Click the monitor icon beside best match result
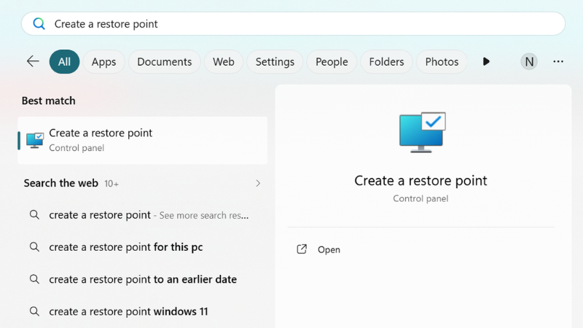583x328 pixels. pyautogui.click(x=35, y=141)
